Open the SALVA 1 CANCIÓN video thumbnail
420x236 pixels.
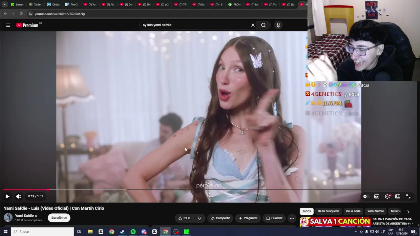click(335, 222)
